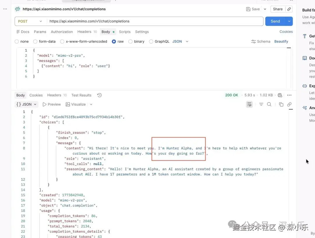Switch to the Scripts tab
315x238 pixels.
pos(125,32)
